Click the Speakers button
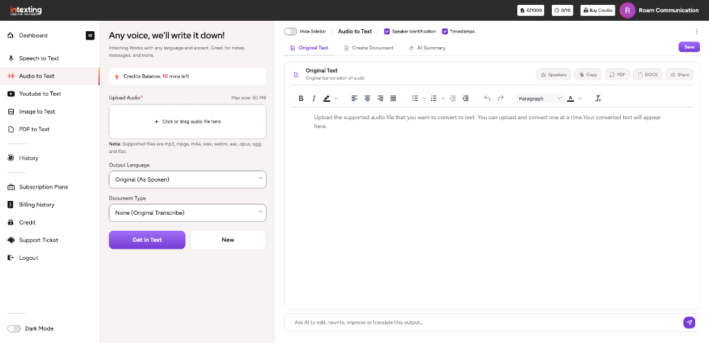 tap(553, 75)
